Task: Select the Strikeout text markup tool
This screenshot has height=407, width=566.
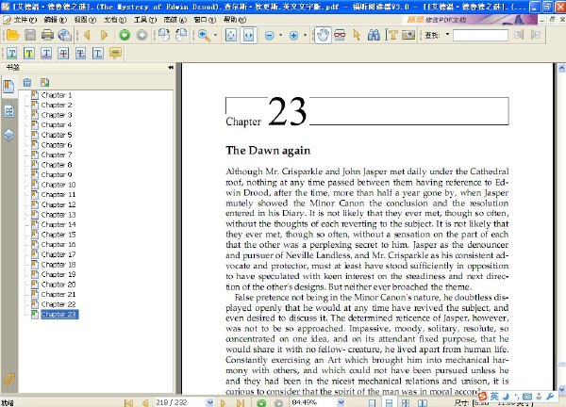Action: [63, 54]
